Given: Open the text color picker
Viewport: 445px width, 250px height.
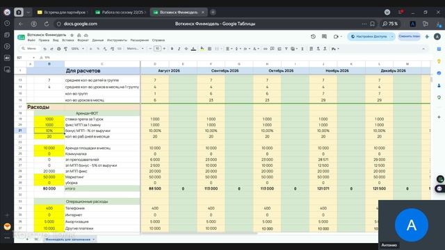Looking at the screenshot, I should [193, 49].
